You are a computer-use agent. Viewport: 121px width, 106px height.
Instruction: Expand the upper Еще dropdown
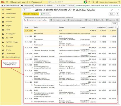pos(112,14)
